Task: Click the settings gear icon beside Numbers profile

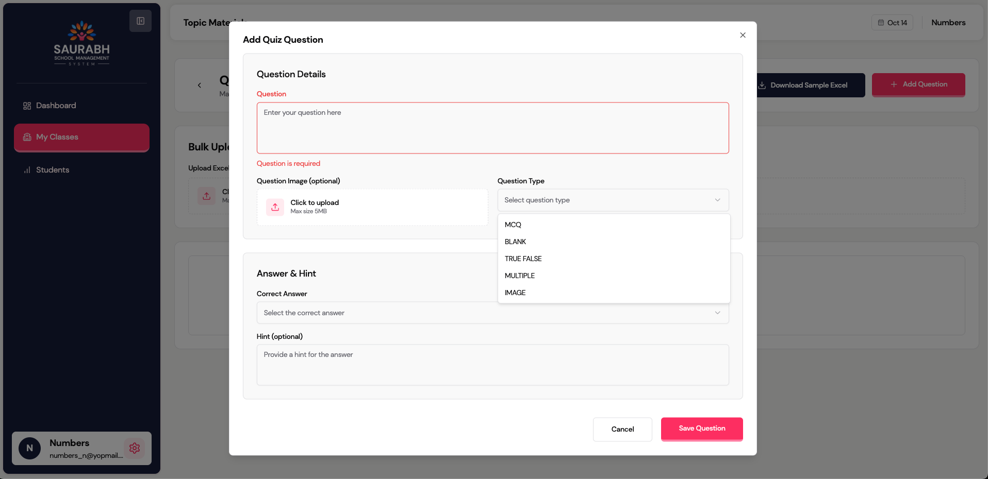Action: coord(135,448)
